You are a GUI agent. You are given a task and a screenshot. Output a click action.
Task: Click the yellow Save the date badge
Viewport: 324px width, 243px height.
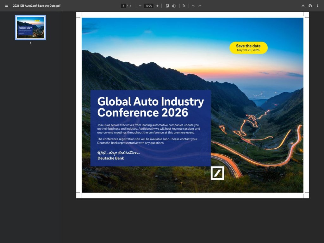tap(248, 47)
